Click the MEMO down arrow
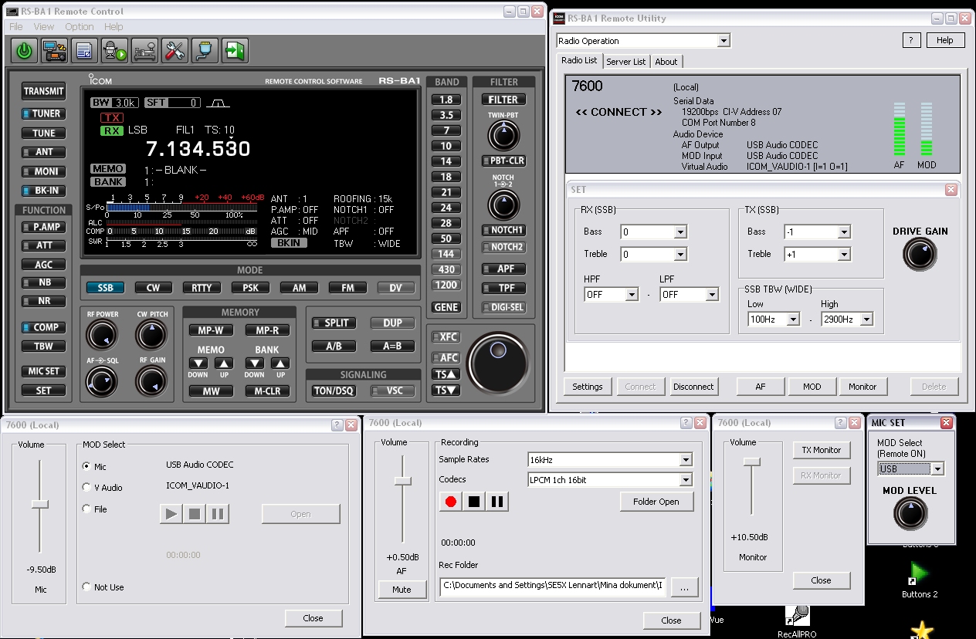Viewport: 976px width, 639px height. (199, 363)
